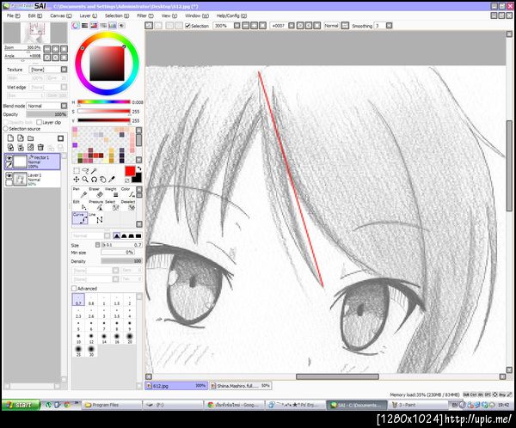Select brush size 30 preset
The image size is (516, 428).
(x=91, y=351)
